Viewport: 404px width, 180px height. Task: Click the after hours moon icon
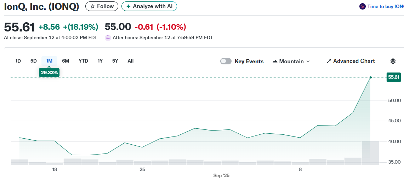point(108,37)
